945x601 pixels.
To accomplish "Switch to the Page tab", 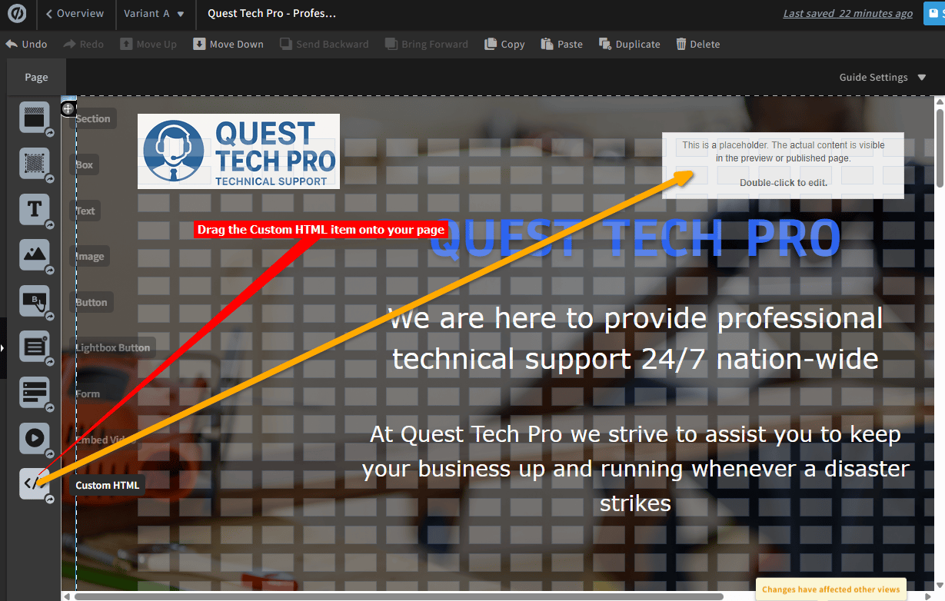I will coord(36,77).
